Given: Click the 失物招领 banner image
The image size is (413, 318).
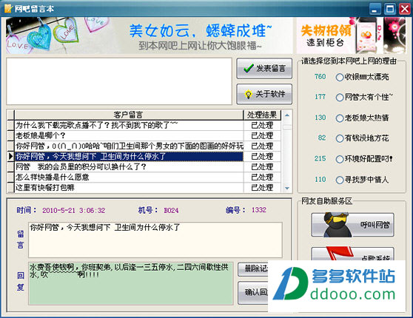Looking at the screenshot, I should pos(352,35).
